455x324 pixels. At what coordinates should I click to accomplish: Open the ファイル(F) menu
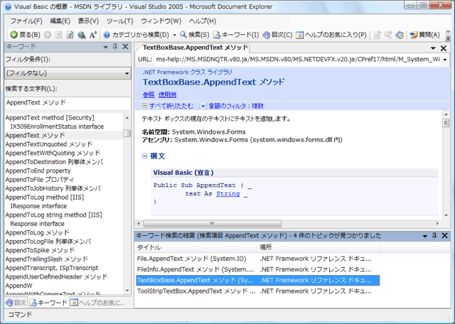coord(26,21)
